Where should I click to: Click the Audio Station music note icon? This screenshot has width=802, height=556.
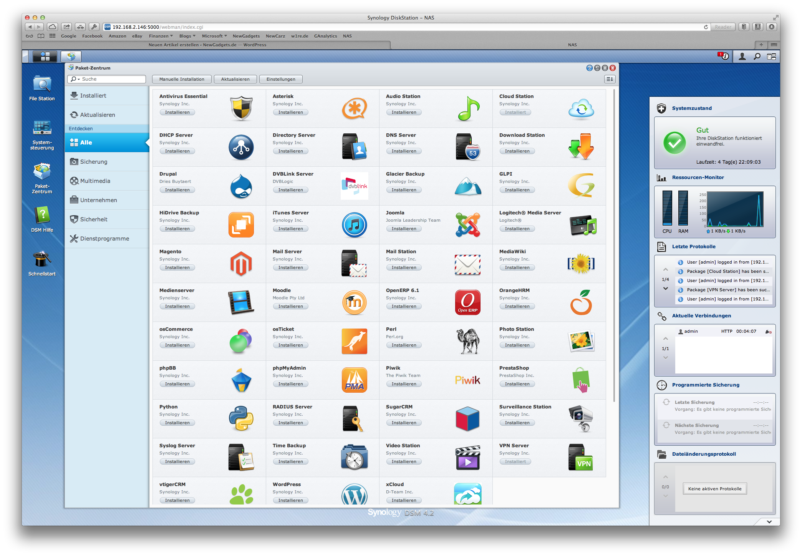(x=468, y=108)
